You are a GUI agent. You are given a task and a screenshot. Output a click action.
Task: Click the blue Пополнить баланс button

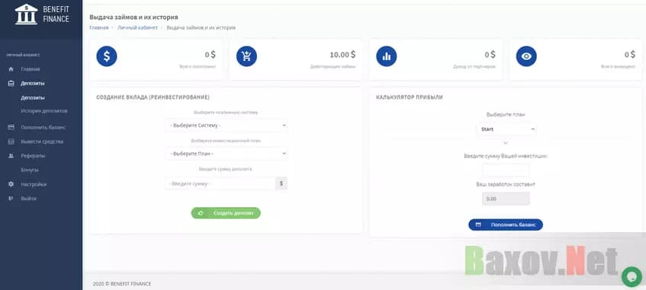[x=506, y=225]
